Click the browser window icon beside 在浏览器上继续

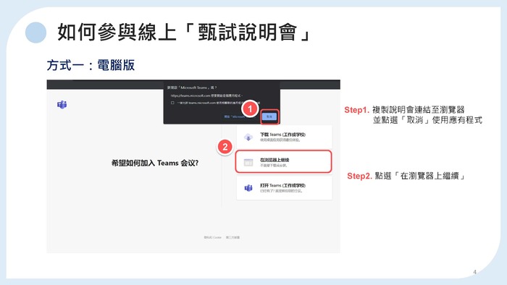coord(248,162)
